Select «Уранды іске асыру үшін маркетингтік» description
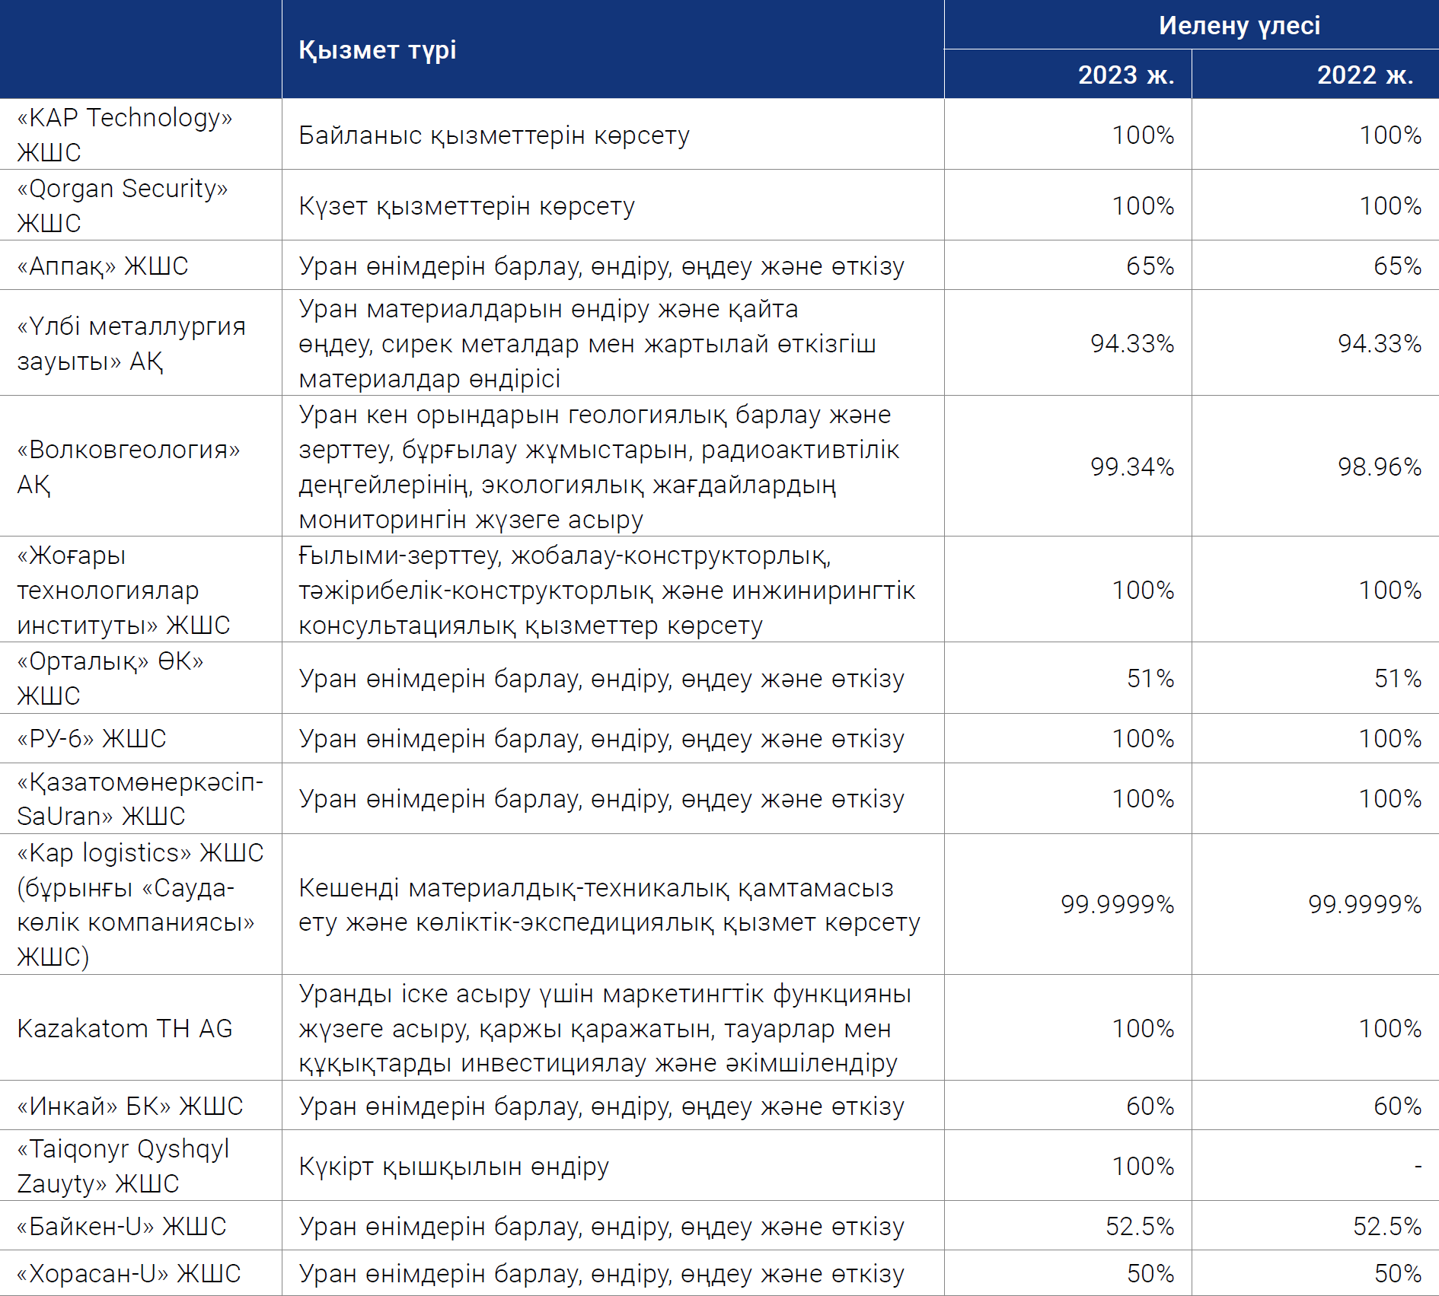The image size is (1439, 1296). pyautogui.click(x=605, y=1028)
